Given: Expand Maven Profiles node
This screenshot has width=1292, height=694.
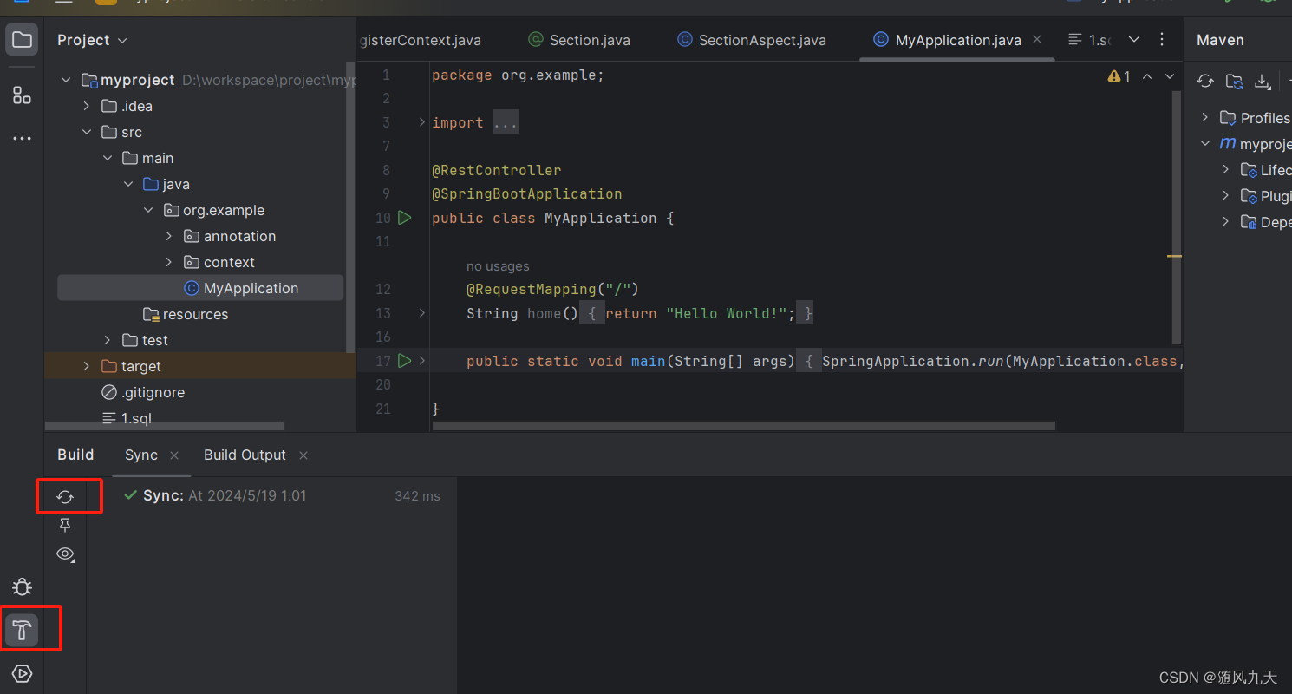Looking at the screenshot, I should click(1205, 117).
